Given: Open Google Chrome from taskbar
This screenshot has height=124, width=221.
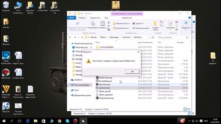Looking at the screenshot, I should click(59, 121).
